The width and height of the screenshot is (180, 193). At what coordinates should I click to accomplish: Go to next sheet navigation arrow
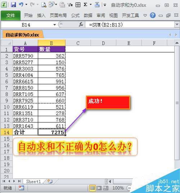pos(14,181)
